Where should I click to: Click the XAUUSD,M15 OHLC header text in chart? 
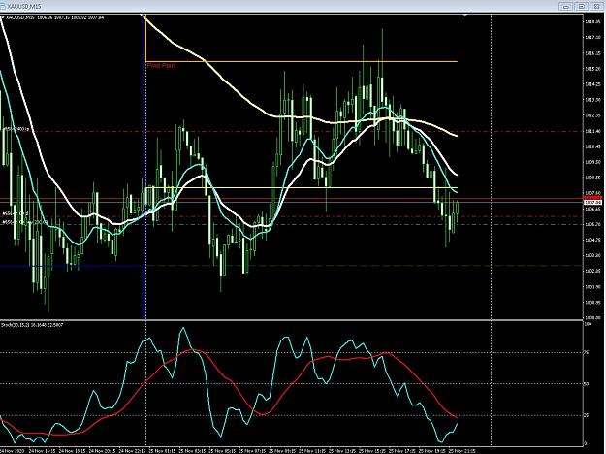pos(55,17)
